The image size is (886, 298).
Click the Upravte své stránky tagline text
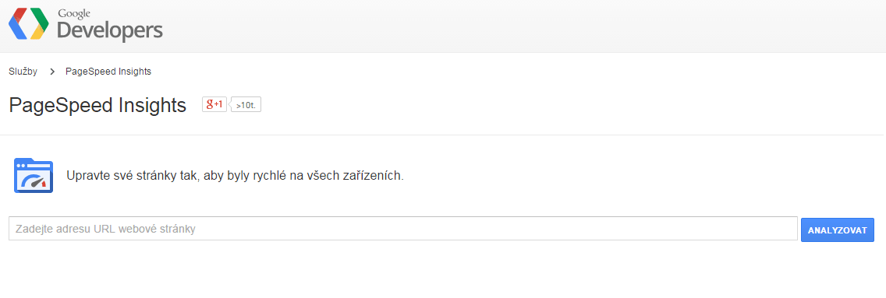pos(235,175)
